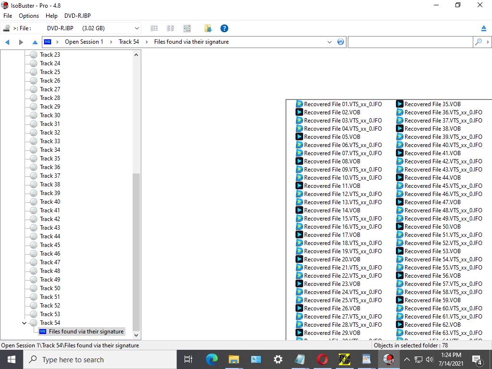Click icon of Recovered File 02.VOB
The height and width of the screenshot is (369, 492).
pyautogui.click(x=299, y=112)
